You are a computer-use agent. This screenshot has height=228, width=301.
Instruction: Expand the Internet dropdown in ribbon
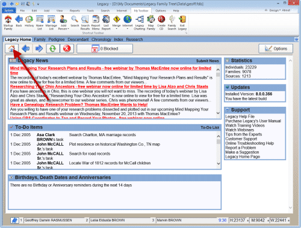(128, 29)
